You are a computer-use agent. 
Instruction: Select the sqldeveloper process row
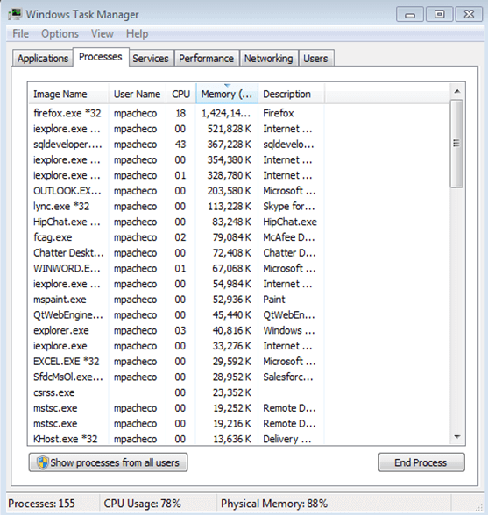click(238, 145)
